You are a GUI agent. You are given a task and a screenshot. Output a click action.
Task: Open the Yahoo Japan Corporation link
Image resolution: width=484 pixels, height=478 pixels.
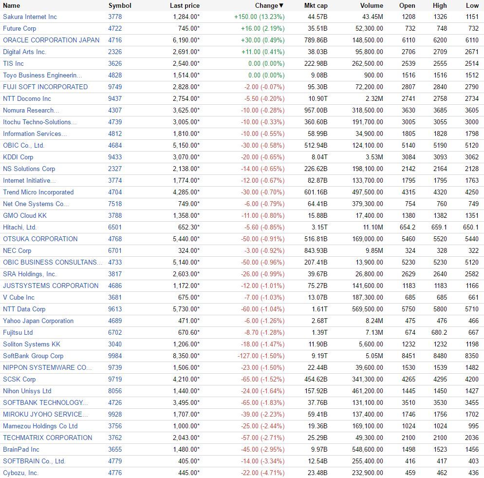tap(38, 321)
